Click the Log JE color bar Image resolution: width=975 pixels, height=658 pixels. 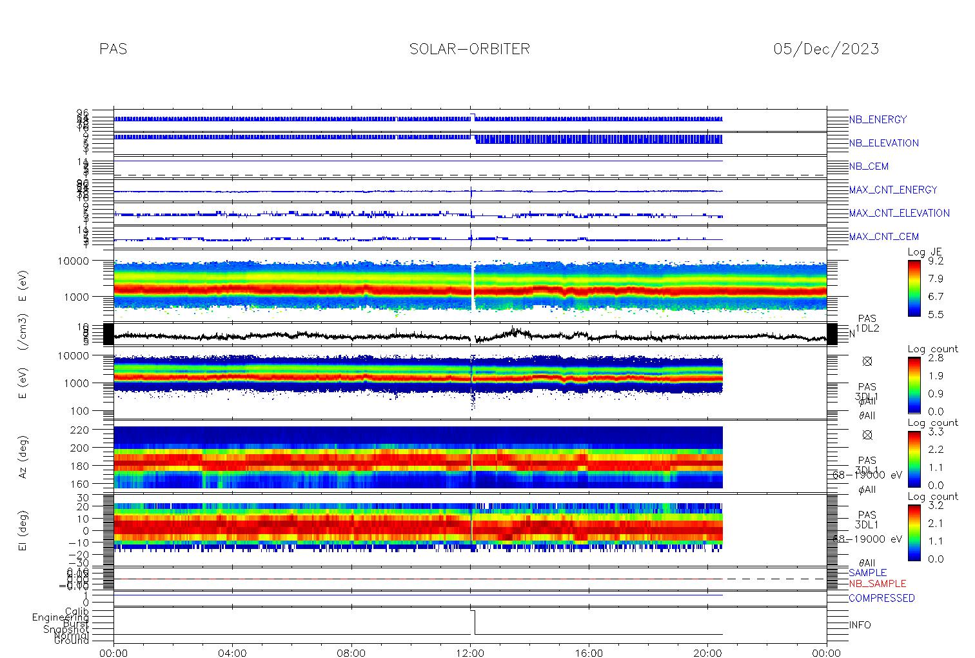[914, 288]
